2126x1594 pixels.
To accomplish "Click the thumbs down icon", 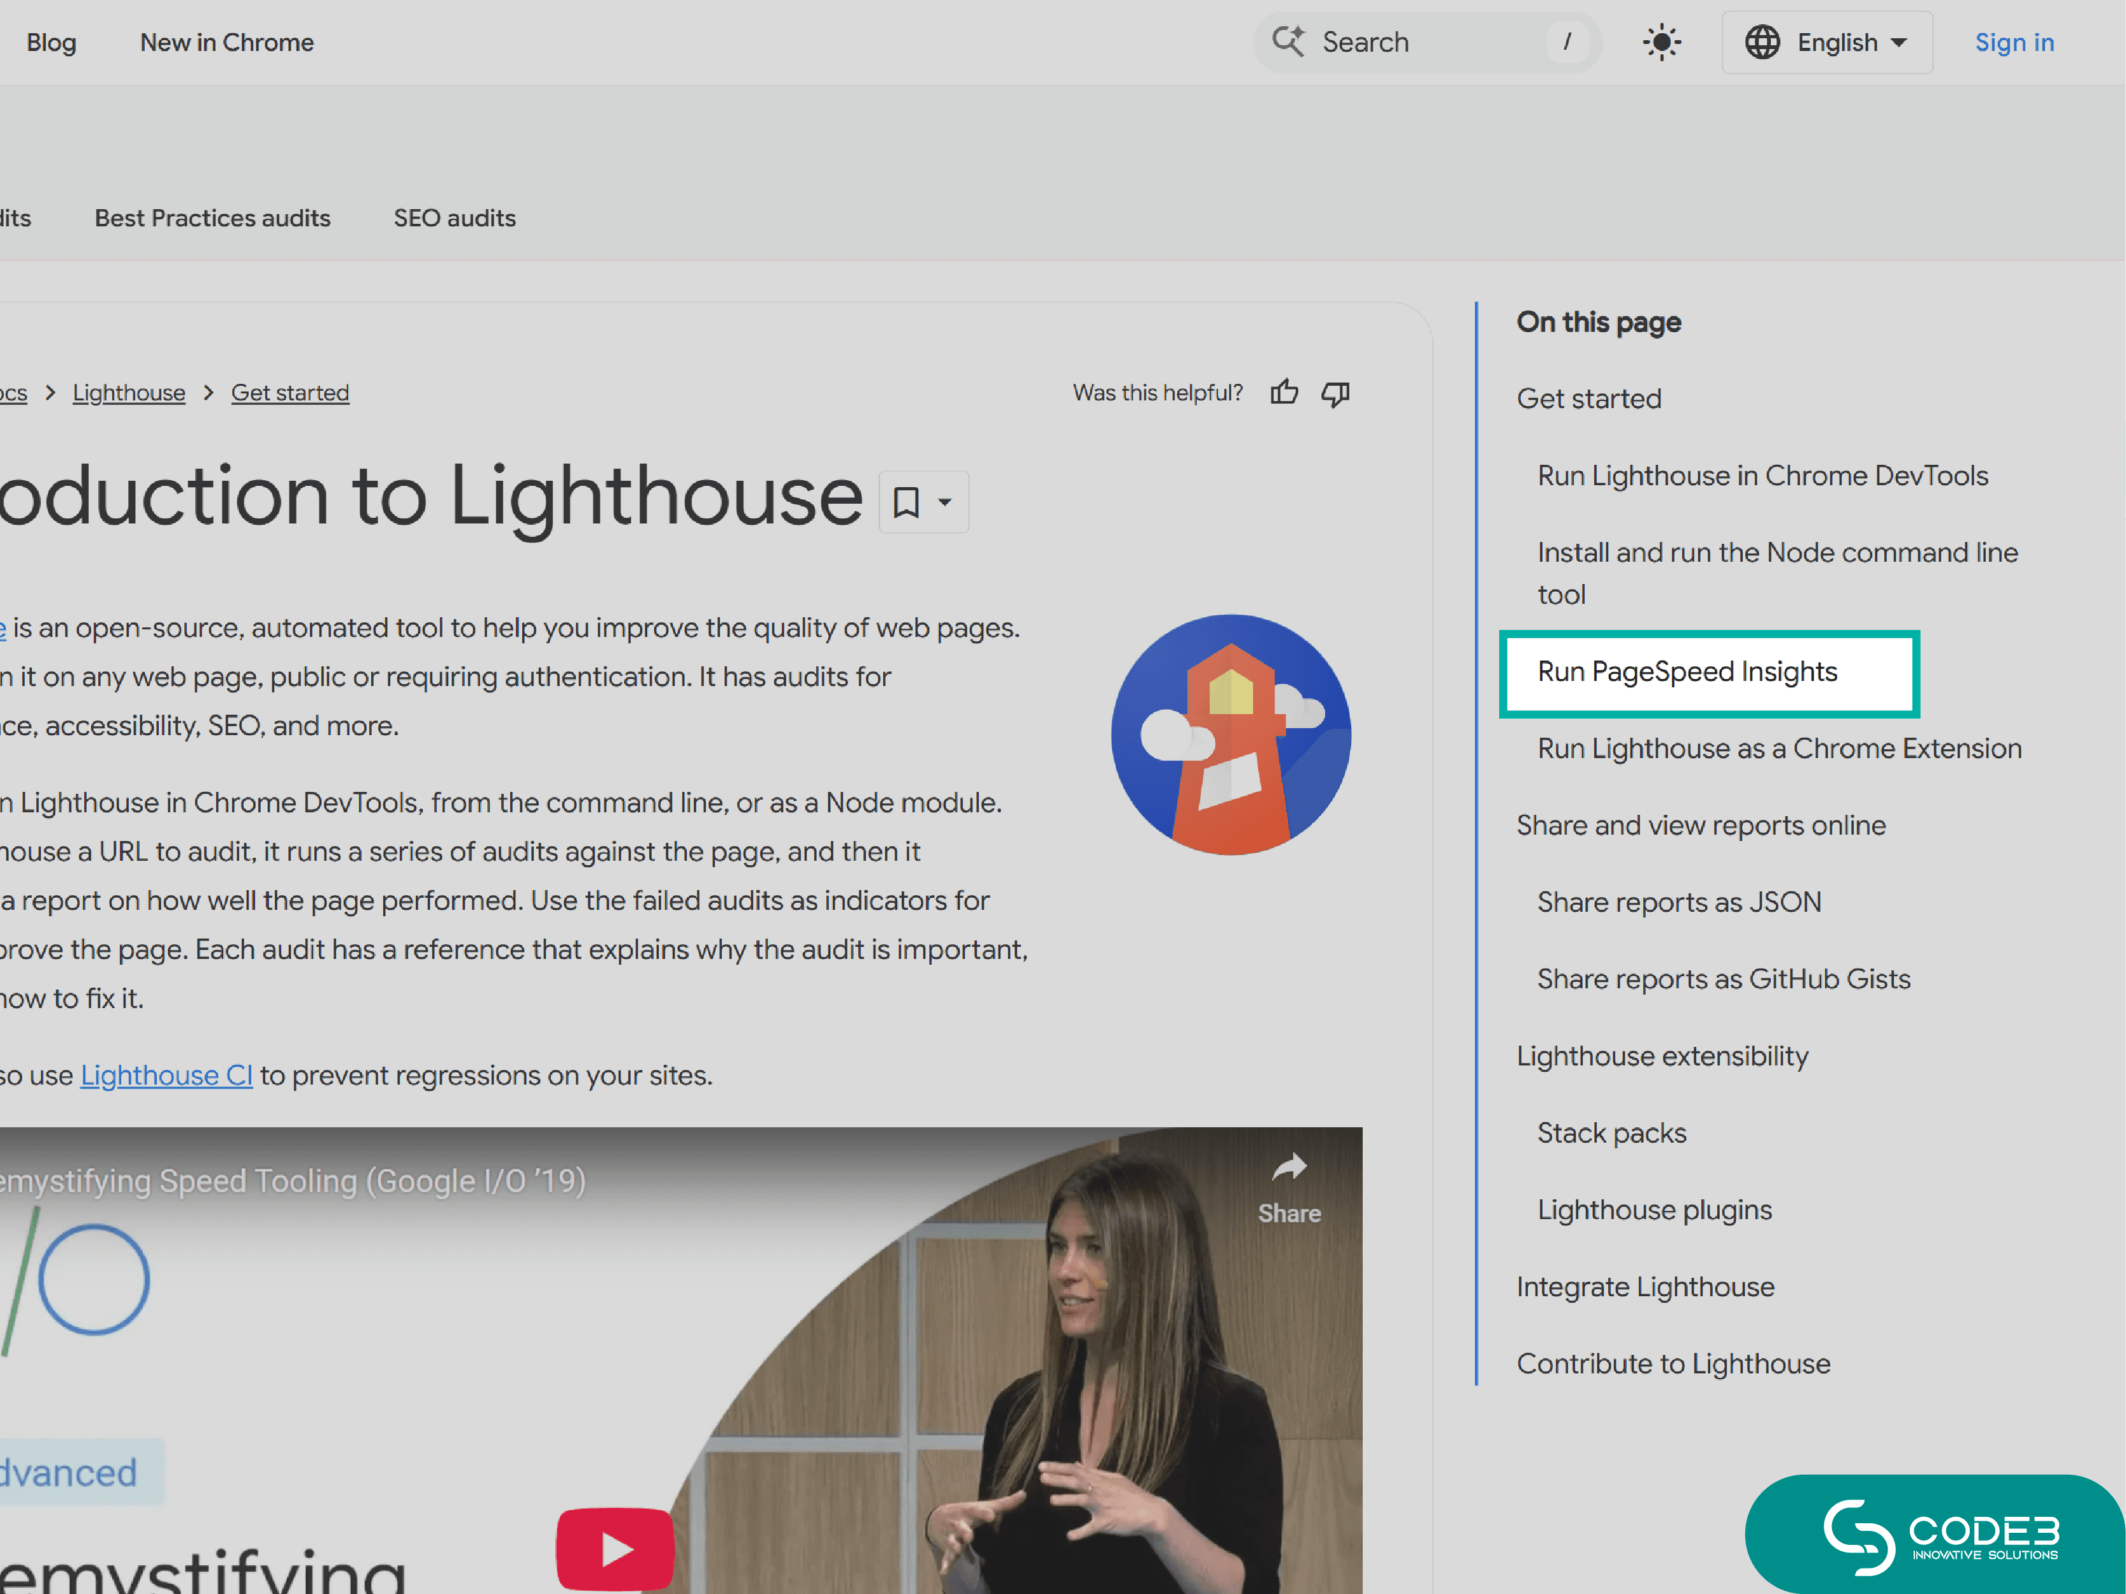I will pyautogui.click(x=1335, y=393).
